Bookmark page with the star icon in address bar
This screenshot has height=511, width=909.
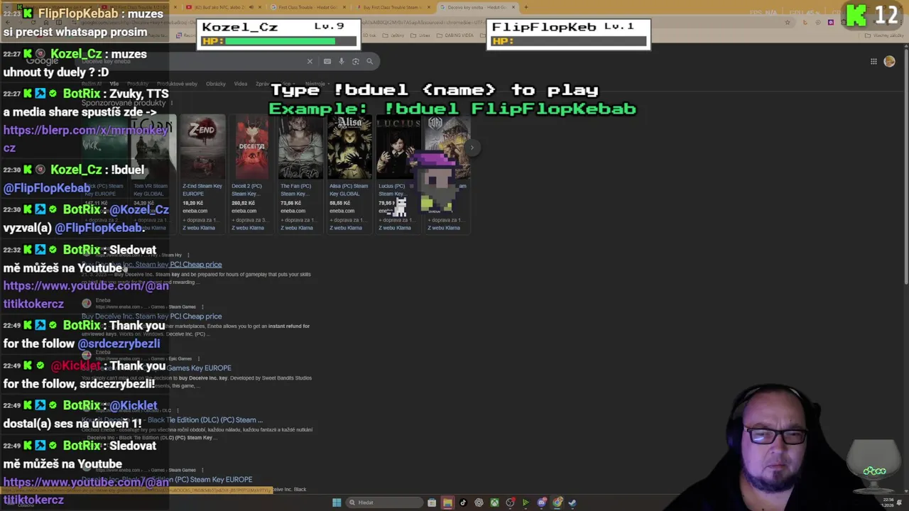[x=787, y=22]
